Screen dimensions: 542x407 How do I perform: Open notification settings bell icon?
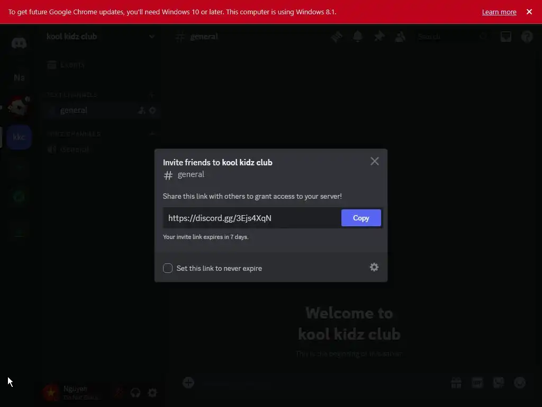click(357, 37)
